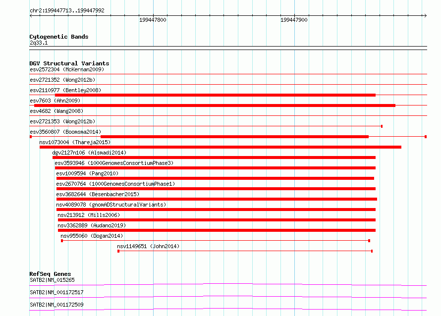
Task: Select variant dgv2127n106 (Alsmadi2014) label
Action: [x=89, y=153]
